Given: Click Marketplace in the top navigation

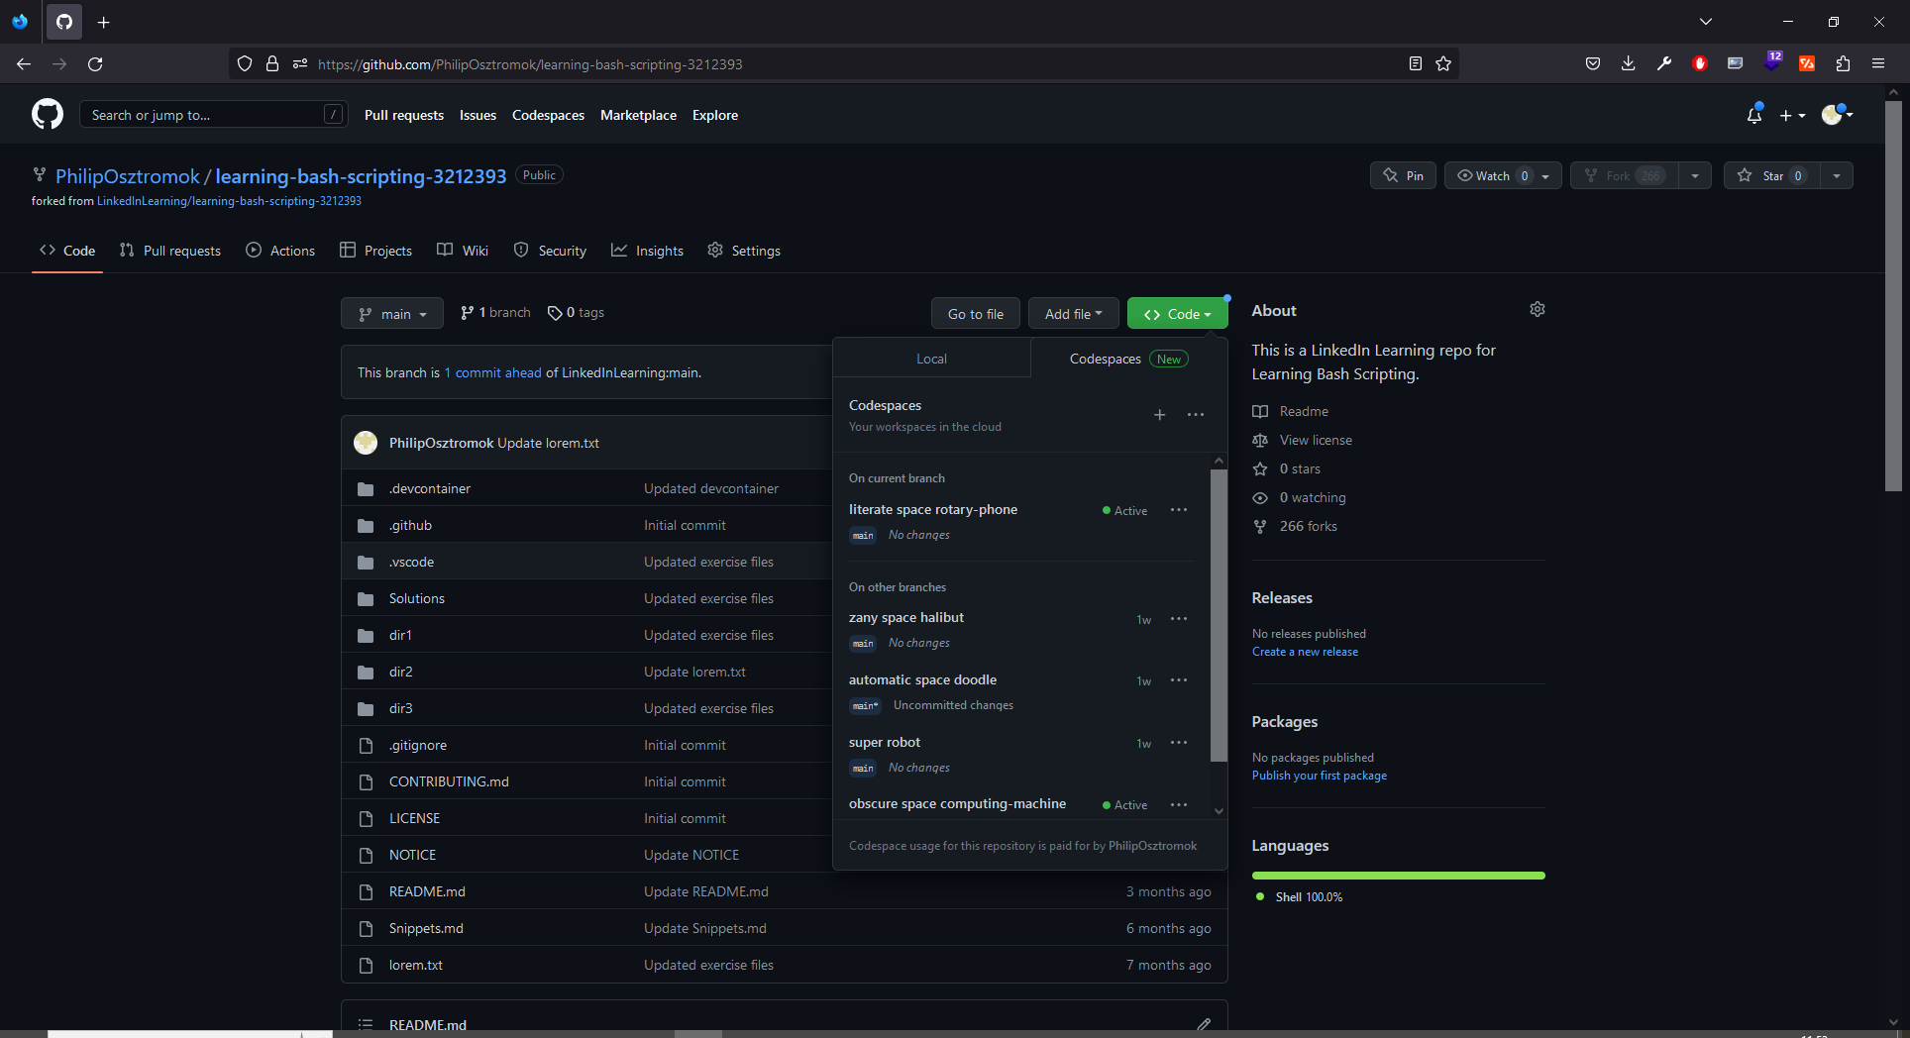Looking at the screenshot, I should 638,115.
